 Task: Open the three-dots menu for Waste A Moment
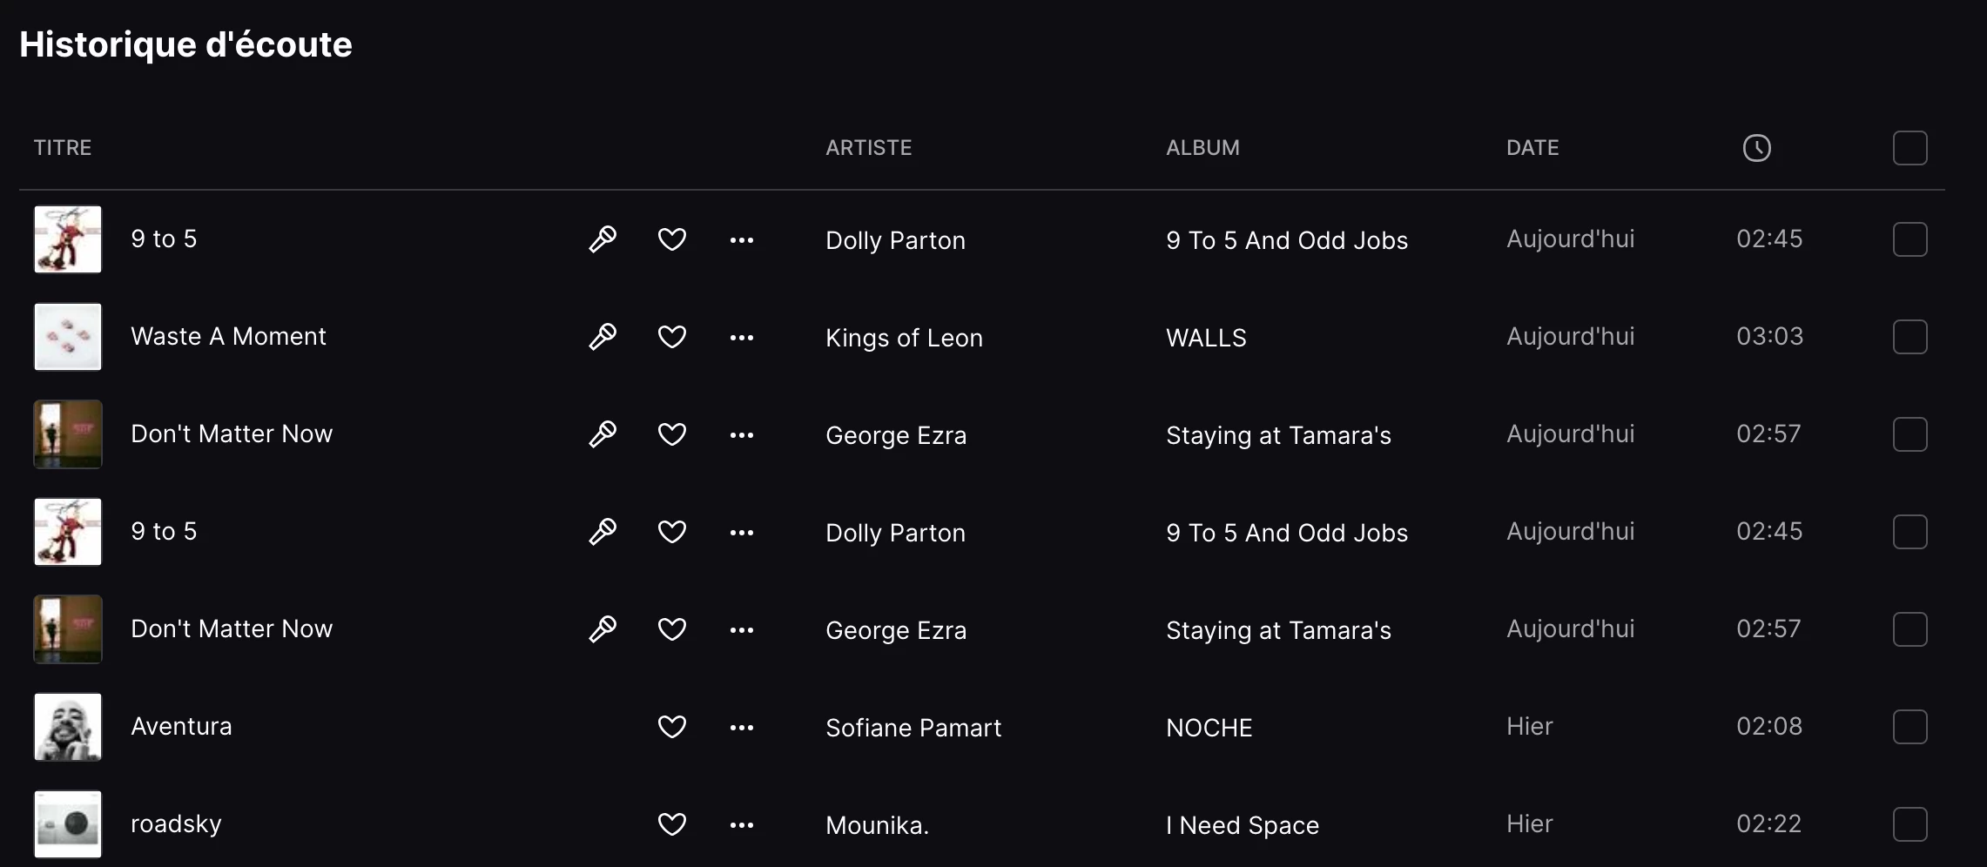[x=742, y=337]
